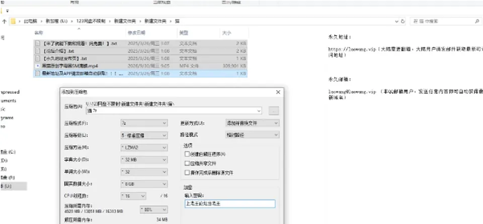Click the search magnifier icon

[477, 21]
